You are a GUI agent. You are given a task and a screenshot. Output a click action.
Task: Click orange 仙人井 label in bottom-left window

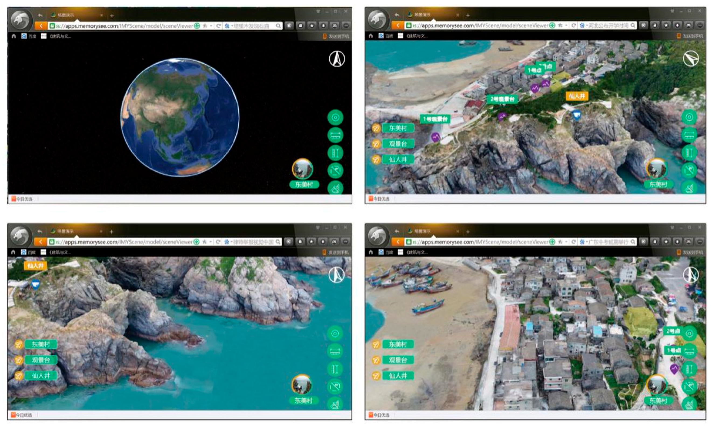(x=35, y=265)
